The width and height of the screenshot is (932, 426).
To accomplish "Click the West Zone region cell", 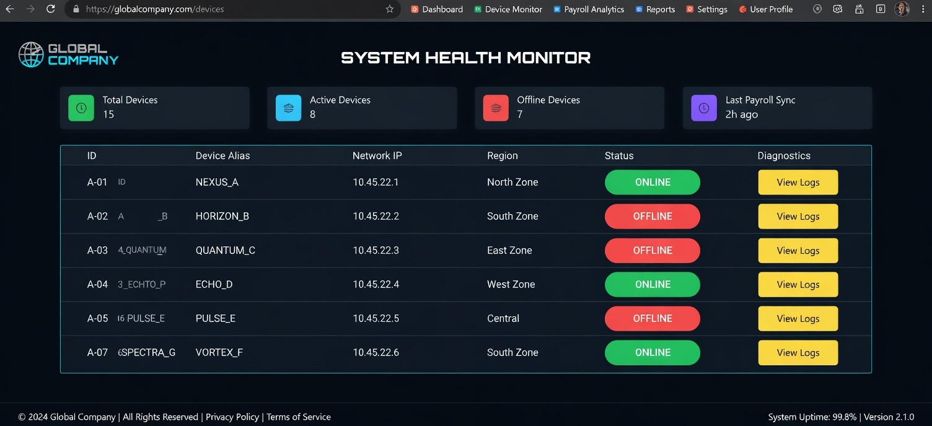I will click(x=511, y=284).
